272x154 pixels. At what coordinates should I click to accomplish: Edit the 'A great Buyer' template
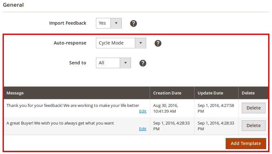coord(143,129)
